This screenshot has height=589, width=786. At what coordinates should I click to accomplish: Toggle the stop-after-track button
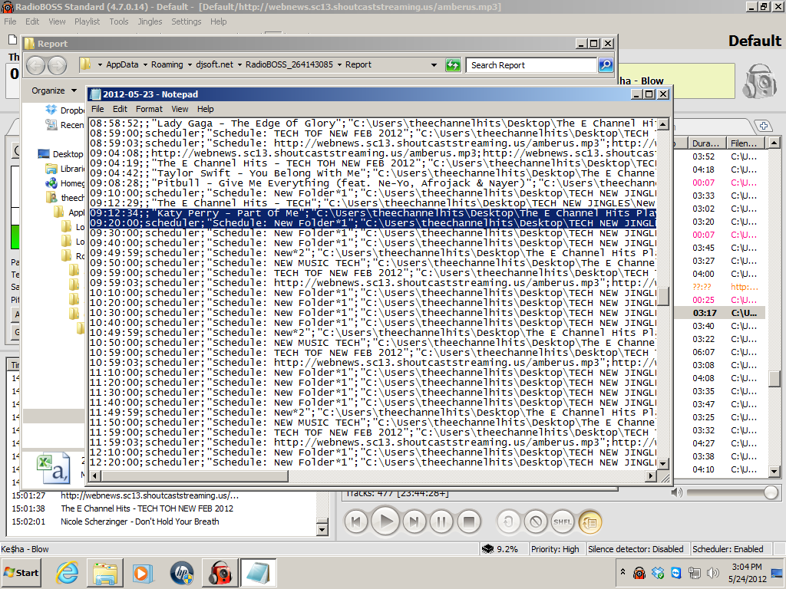point(535,522)
